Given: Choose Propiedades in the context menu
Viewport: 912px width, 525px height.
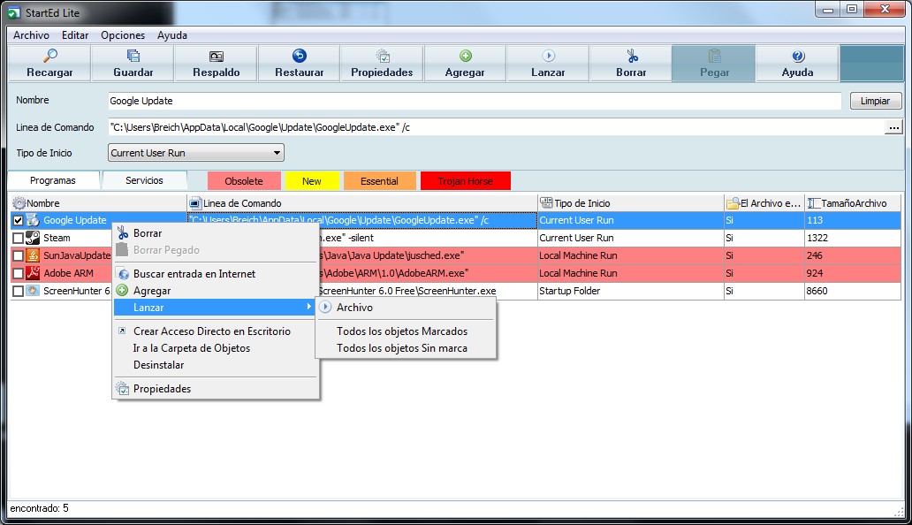Looking at the screenshot, I should tap(216, 389).
